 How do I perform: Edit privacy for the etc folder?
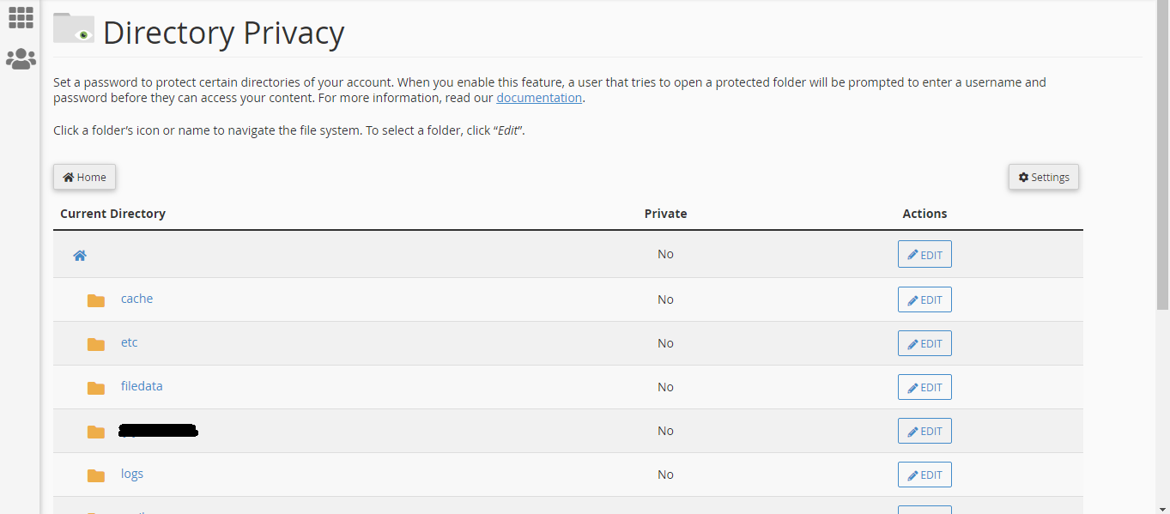tap(924, 343)
